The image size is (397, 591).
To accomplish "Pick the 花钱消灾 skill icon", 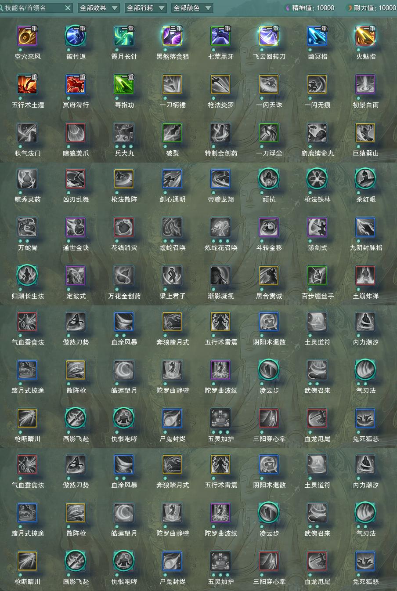I will (x=124, y=227).
